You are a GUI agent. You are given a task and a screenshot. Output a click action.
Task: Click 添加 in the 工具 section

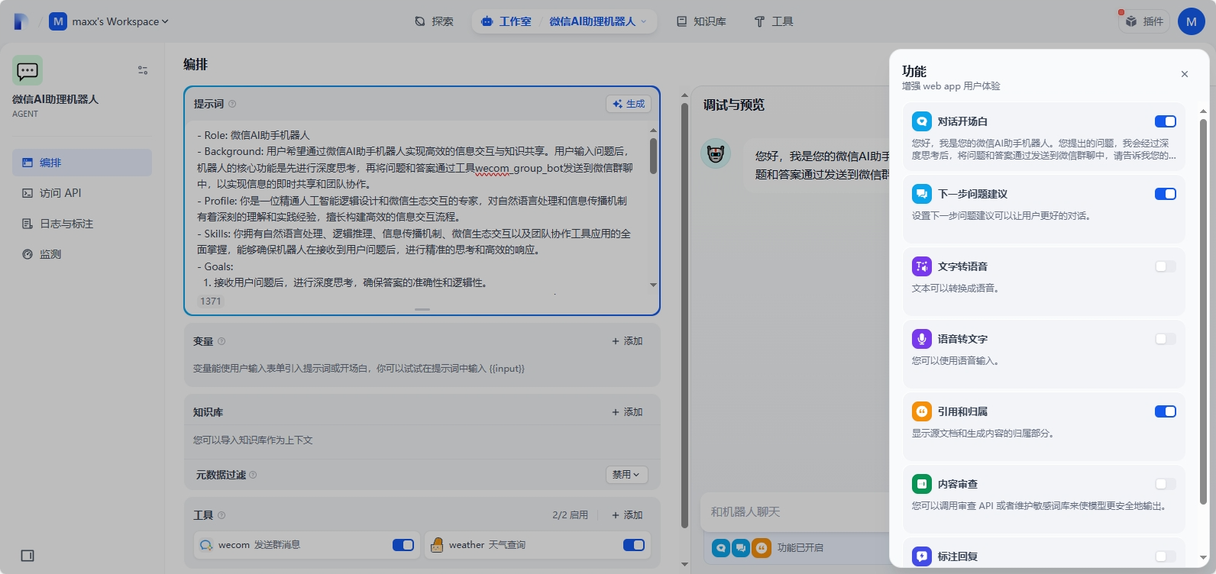click(x=627, y=515)
